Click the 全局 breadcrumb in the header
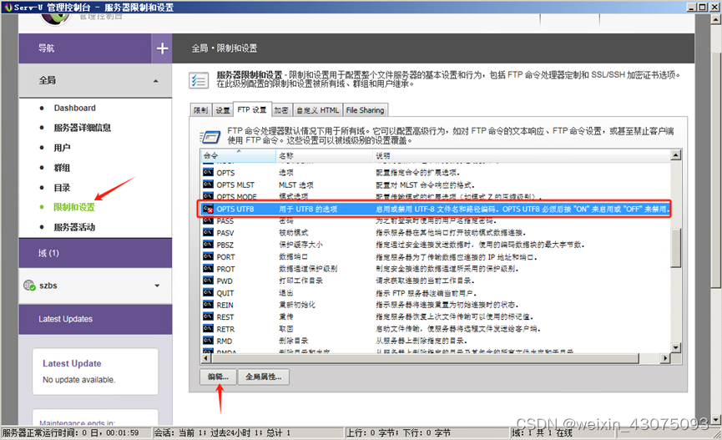The height and width of the screenshot is (440, 722). coord(199,48)
